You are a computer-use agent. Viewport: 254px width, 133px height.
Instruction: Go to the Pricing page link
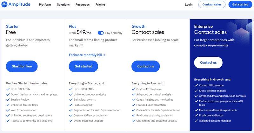coord(100,5)
